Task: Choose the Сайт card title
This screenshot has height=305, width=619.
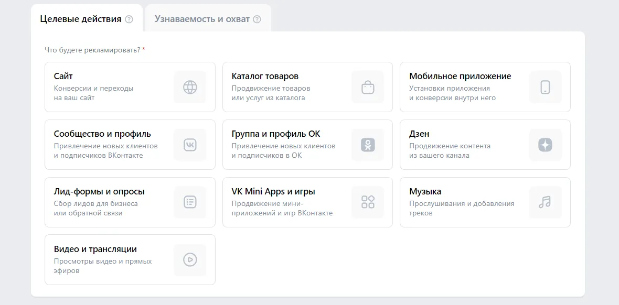Action: pos(63,76)
